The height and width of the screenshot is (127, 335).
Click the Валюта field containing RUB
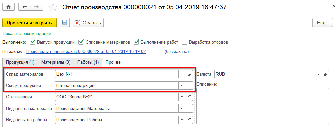265,74
